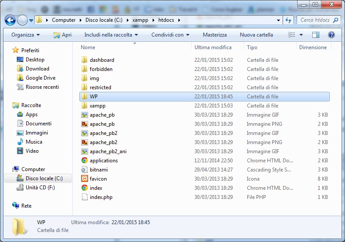Open the view options dropdown arrow

(x=301, y=35)
